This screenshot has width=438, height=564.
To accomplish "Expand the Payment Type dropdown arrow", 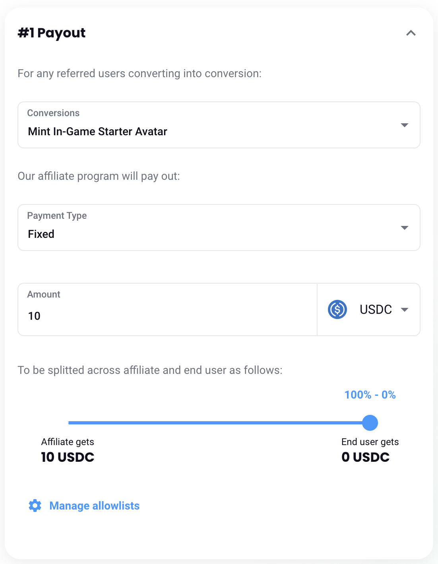I will tap(404, 228).
